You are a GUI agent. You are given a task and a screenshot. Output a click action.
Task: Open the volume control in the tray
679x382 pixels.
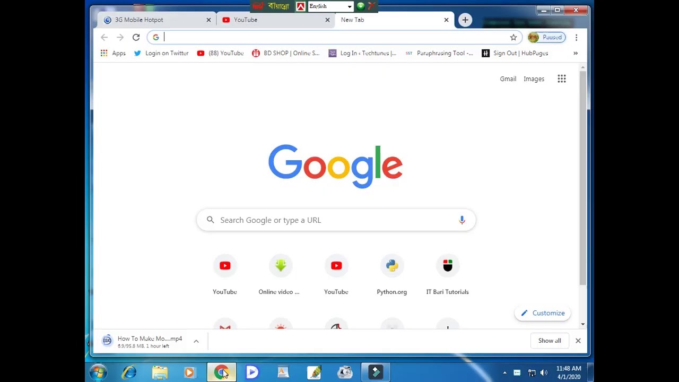click(544, 373)
